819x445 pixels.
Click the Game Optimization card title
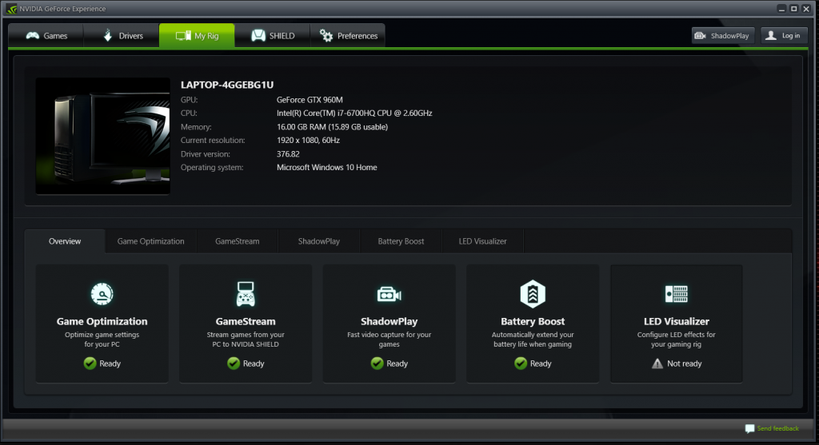(102, 321)
